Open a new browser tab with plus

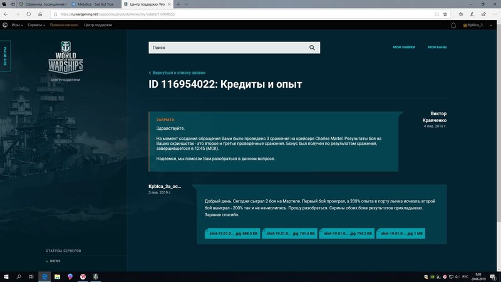(178, 4)
